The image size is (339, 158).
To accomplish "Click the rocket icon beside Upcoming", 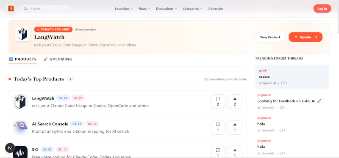I will (45, 59).
